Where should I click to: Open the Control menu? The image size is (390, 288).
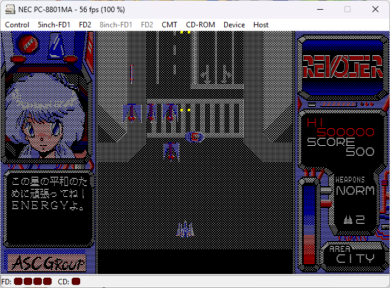17,25
